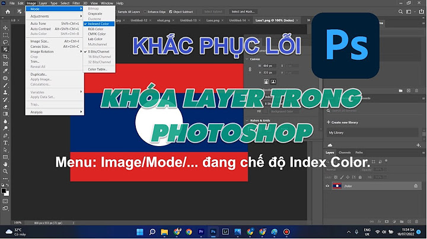Select the Gradient tool
The height and width of the screenshot is (239, 427).
[5, 114]
